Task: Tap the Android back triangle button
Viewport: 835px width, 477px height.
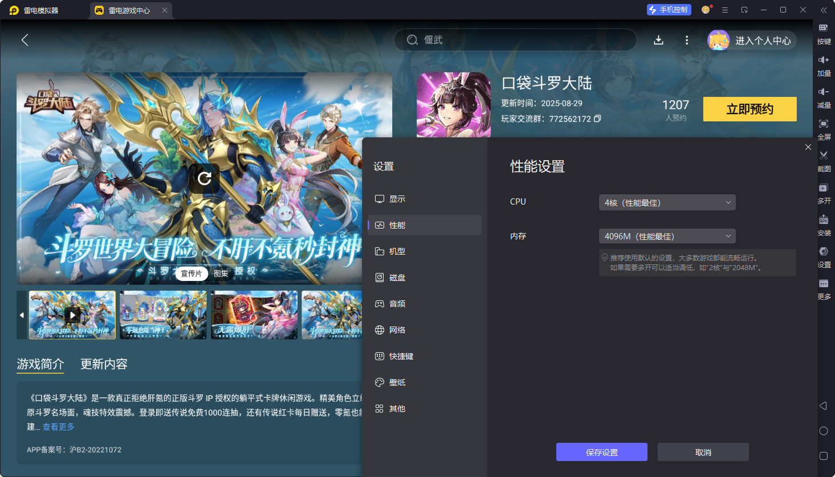Action: [823, 406]
